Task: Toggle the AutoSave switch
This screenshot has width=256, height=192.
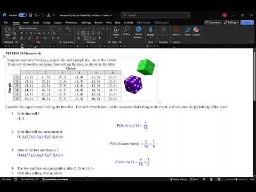Action: 22,15
